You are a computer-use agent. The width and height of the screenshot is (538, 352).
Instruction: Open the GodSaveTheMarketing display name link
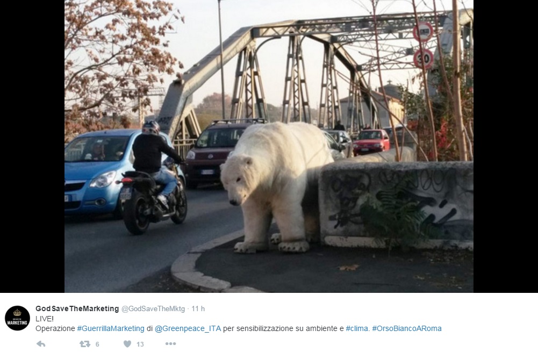[77, 308]
